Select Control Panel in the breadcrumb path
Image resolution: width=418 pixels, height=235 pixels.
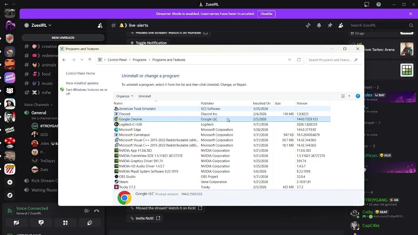coord(117,60)
